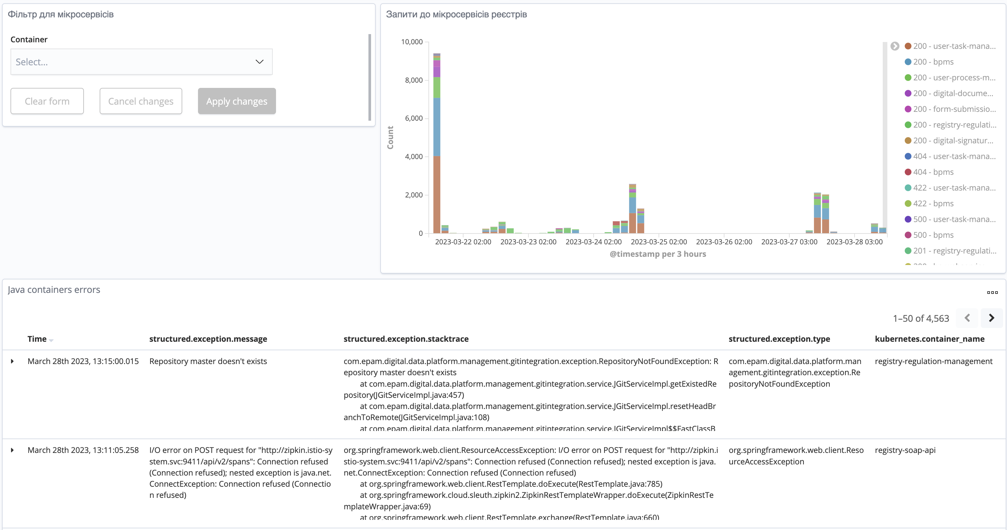Click the structured.exception.message column header
This screenshot has height=530, width=1007.
tap(208, 339)
